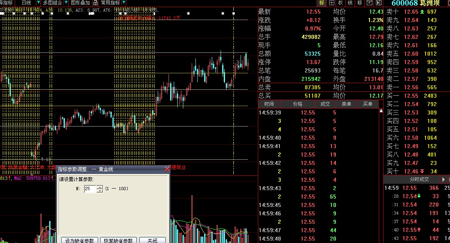Open the 多图组合 dropdown arrow
450x243 pixels.
point(66,2)
